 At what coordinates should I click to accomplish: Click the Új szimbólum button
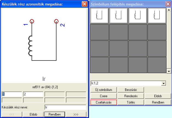(103, 90)
